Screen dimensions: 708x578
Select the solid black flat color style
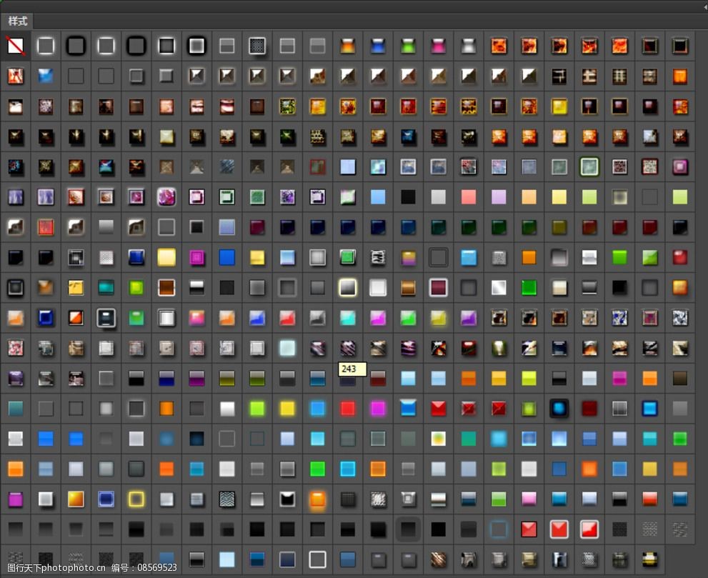click(x=408, y=196)
